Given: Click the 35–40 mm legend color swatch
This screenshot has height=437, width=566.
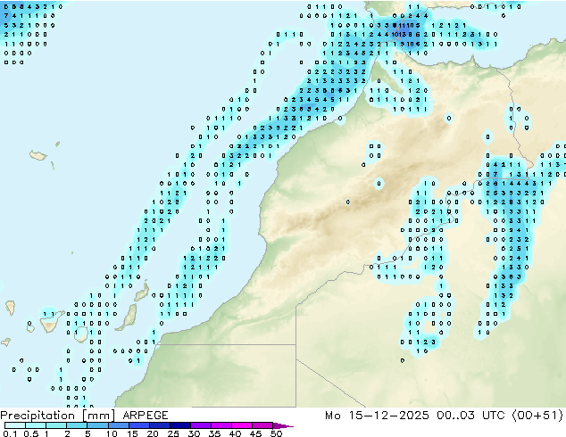Looking at the screenshot, I should click(x=221, y=425).
